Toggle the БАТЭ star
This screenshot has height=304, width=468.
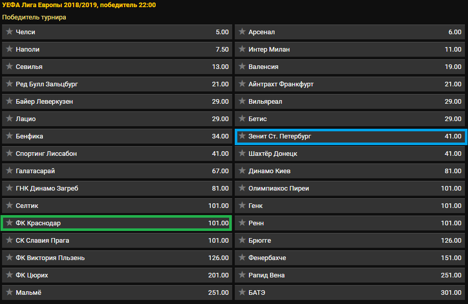click(242, 292)
